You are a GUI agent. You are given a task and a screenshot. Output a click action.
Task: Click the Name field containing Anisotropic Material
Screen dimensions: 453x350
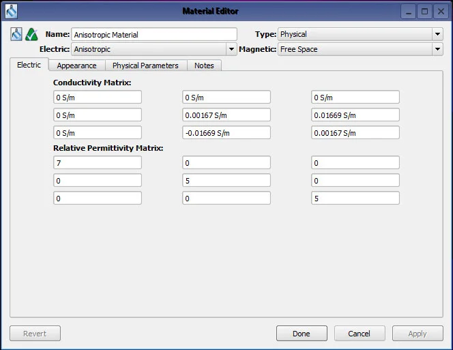(x=154, y=34)
